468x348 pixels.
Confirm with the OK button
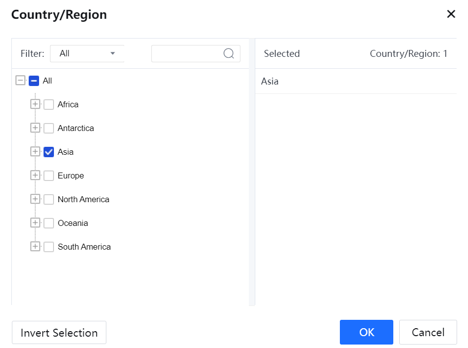(366, 332)
